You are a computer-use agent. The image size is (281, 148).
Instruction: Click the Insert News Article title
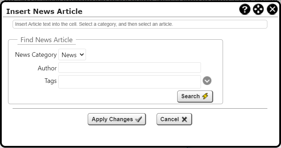pyautogui.click(x=44, y=11)
